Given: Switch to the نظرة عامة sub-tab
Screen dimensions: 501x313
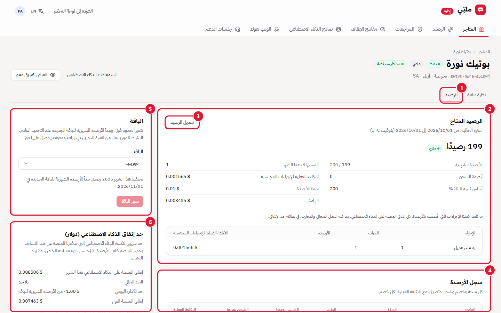Looking at the screenshot, I should click(x=476, y=95).
